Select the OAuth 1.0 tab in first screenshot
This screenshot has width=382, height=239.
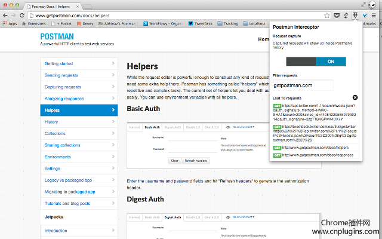point(193,127)
